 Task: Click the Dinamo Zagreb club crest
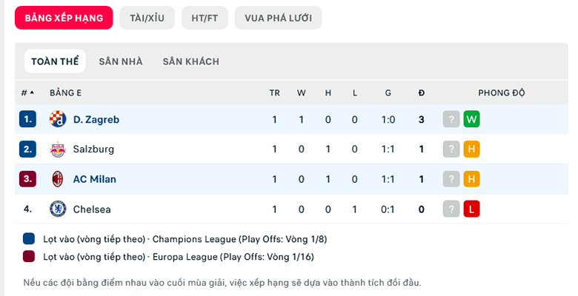click(58, 119)
